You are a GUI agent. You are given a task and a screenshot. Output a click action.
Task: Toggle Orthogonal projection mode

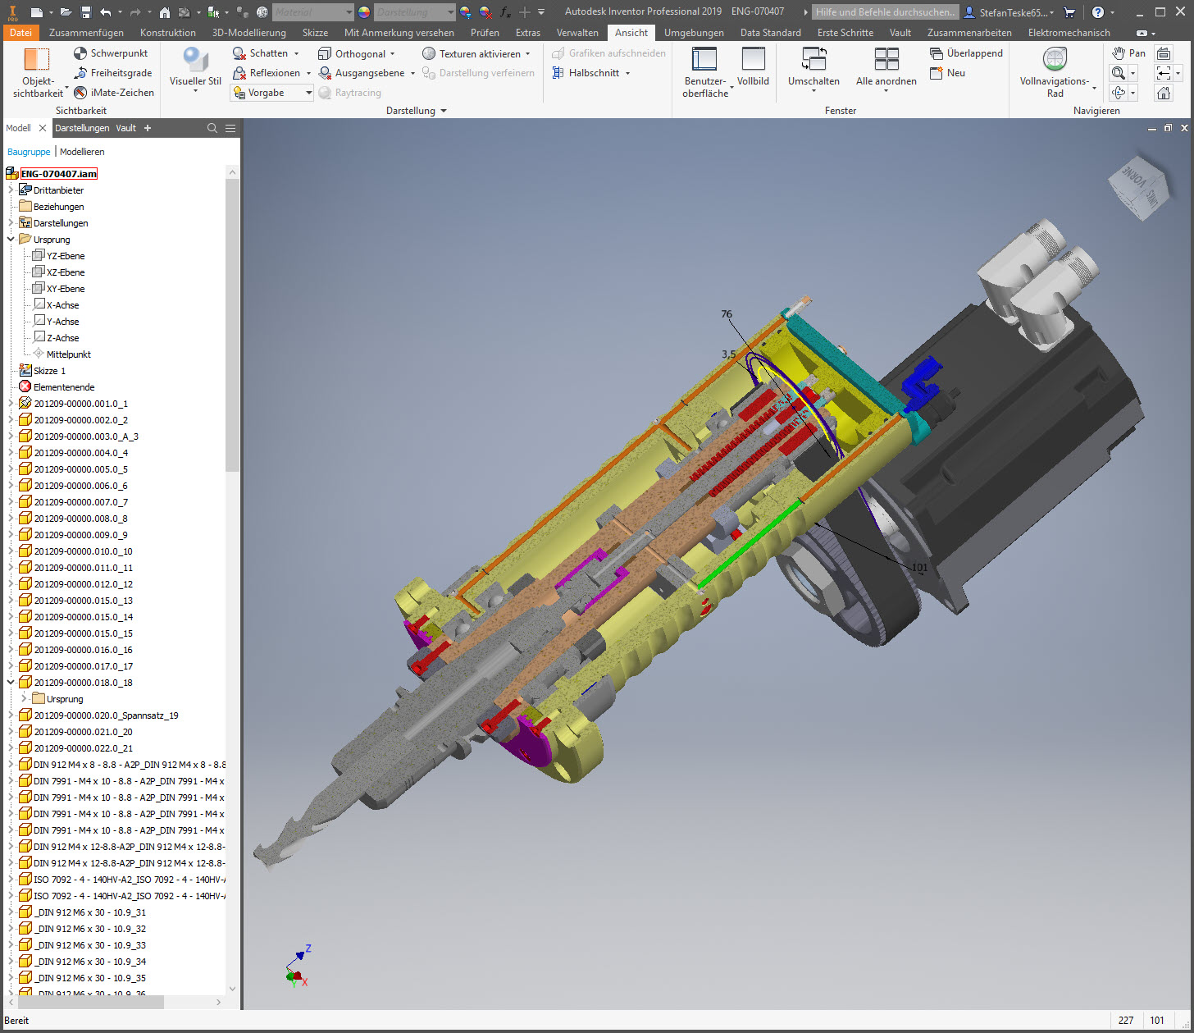click(351, 53)
